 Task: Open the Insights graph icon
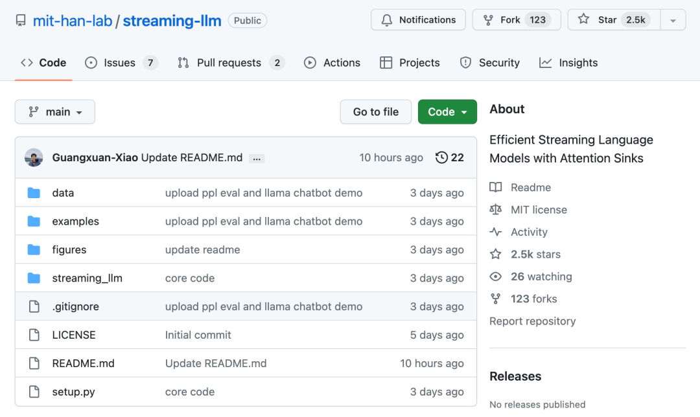click(544, 63)
